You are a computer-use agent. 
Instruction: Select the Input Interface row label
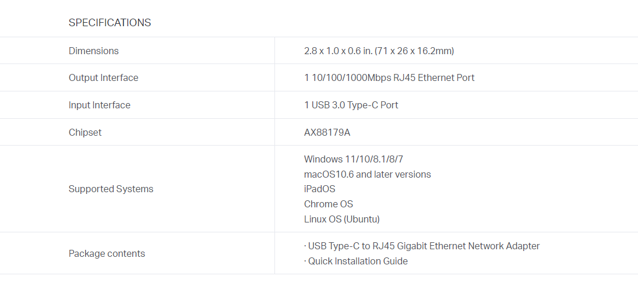[99, 105]
